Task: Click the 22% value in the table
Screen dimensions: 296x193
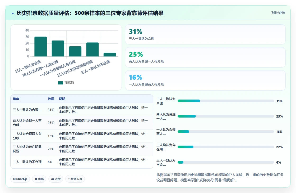Action: (x=51, y=149)
